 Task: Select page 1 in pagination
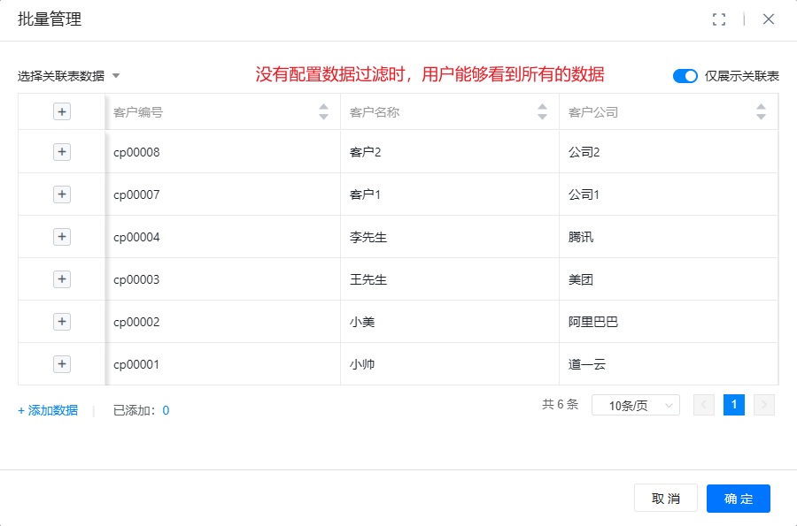[733, 405]
